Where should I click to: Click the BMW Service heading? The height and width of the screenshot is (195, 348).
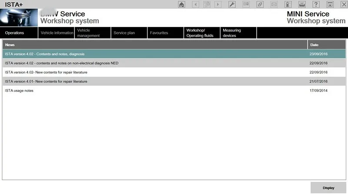(x=63, y=14)
